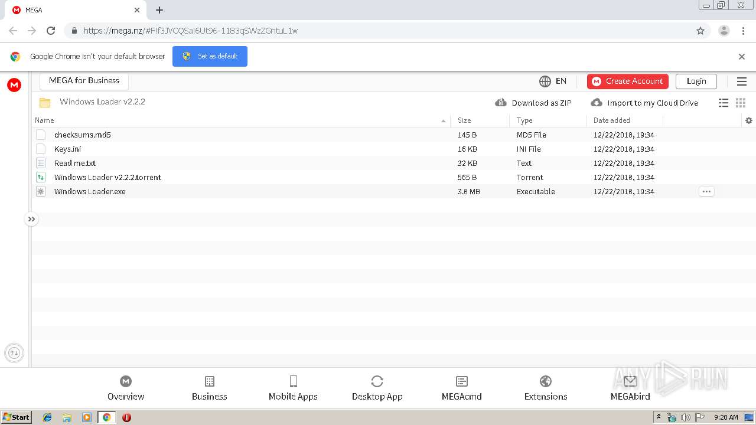Click the MEGA for Business button
This screenshot has width=756, height=425.
[84, 81]
